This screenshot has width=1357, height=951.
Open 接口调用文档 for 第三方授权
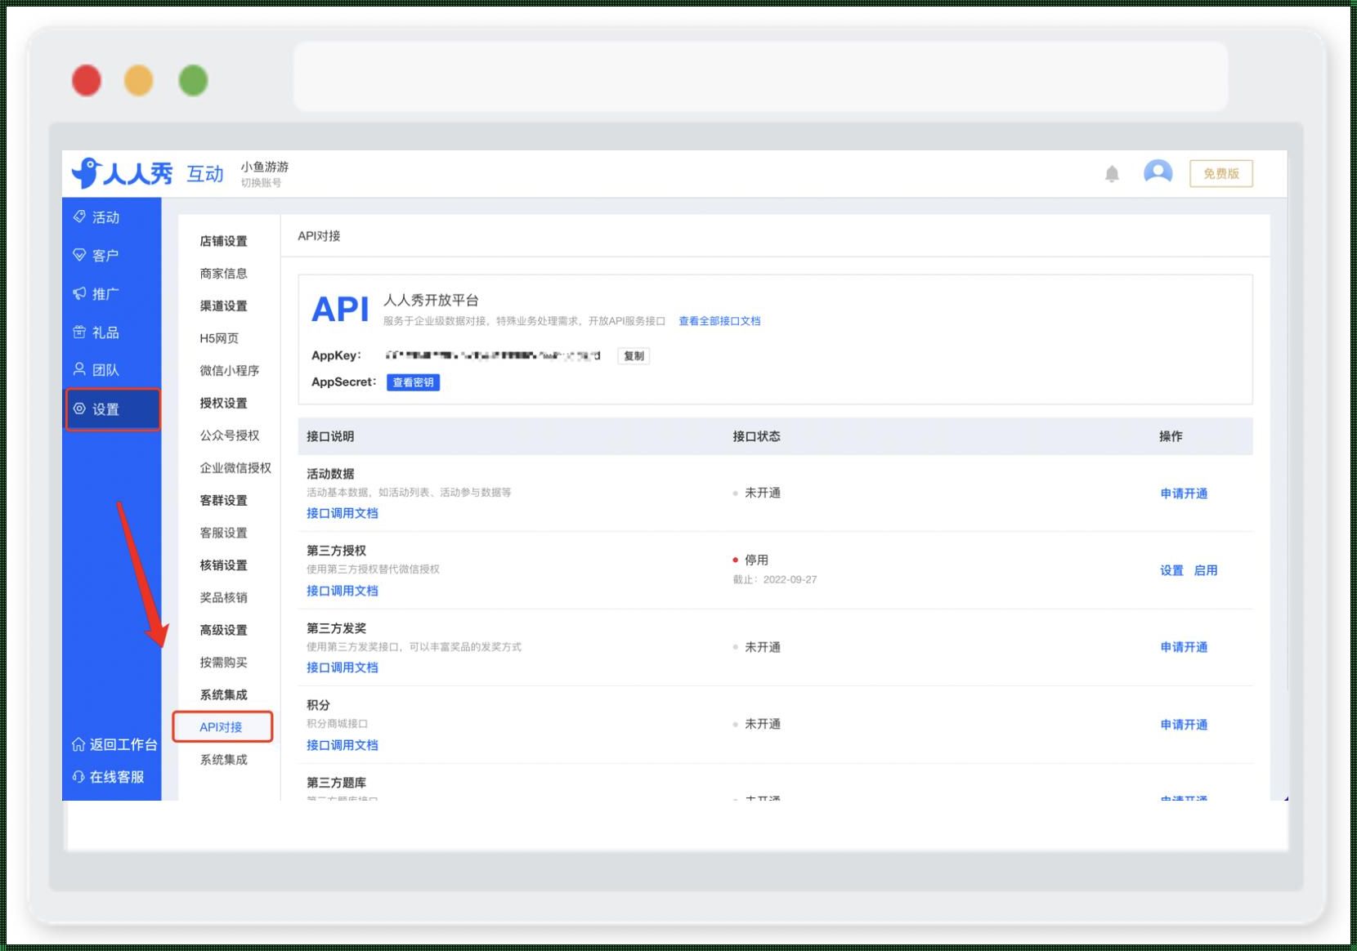point(343,591)
